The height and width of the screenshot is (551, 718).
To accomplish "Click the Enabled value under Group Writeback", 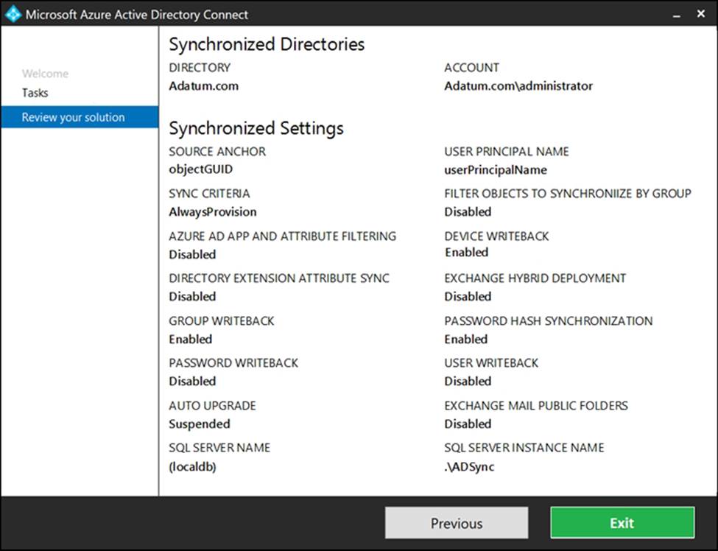I will click(190, 339).
